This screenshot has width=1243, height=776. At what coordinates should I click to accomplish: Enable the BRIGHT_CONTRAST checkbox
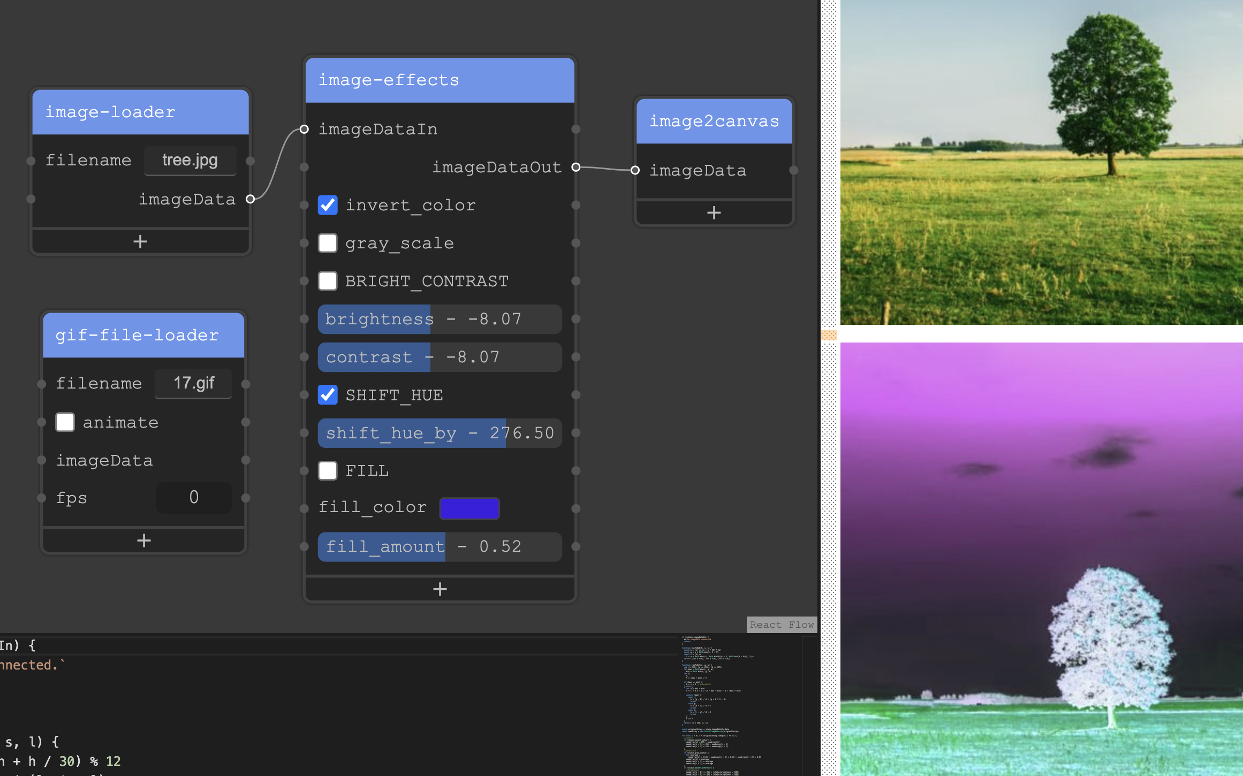[x=328, y=281]
